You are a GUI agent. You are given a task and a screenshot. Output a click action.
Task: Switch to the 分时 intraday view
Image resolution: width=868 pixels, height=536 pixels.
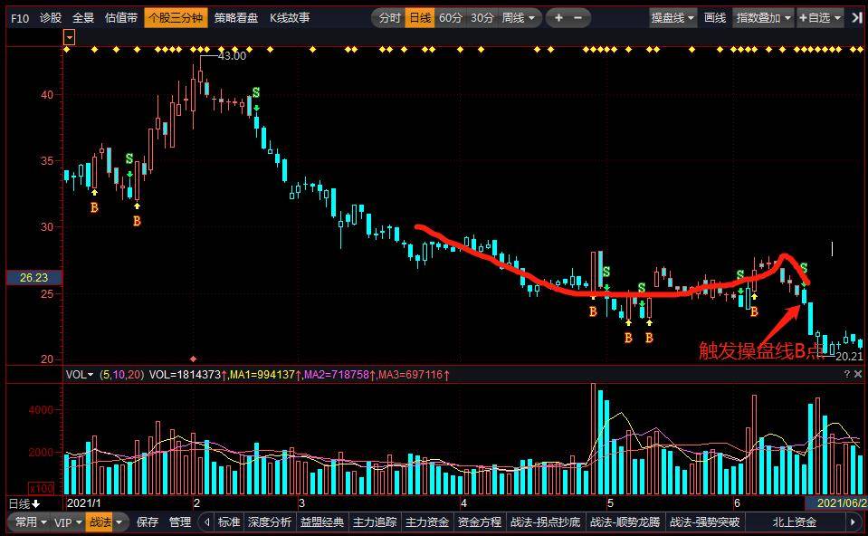click(x=389, y=18)
